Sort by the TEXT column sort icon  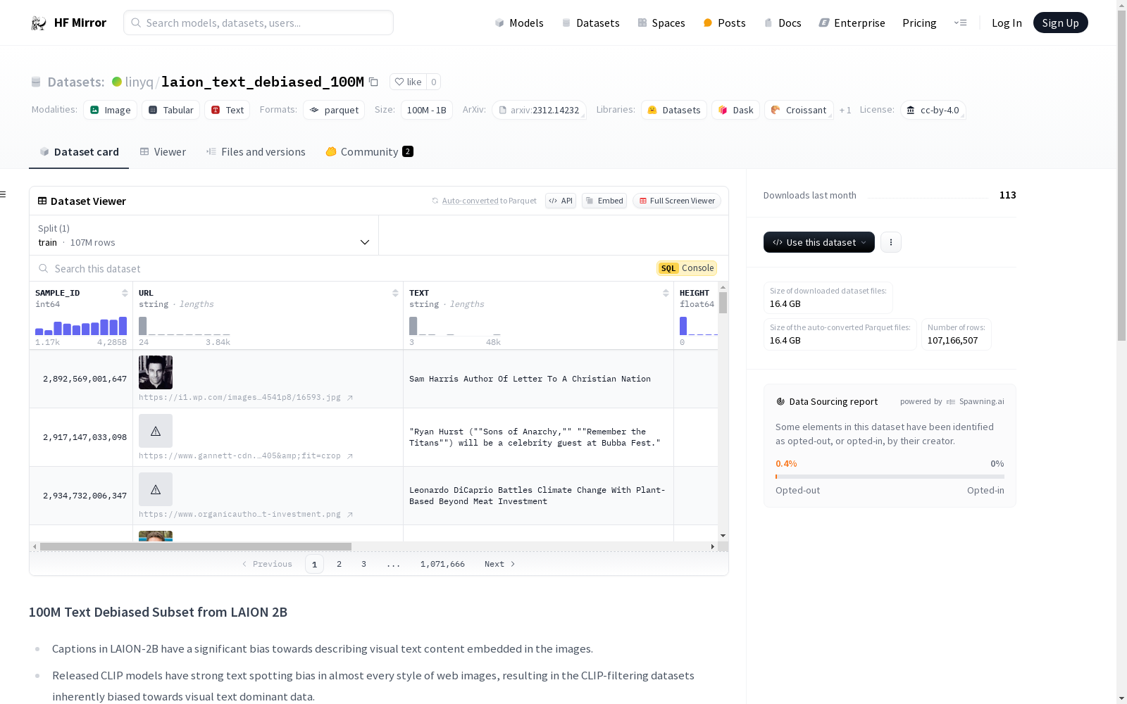(666, 293)
